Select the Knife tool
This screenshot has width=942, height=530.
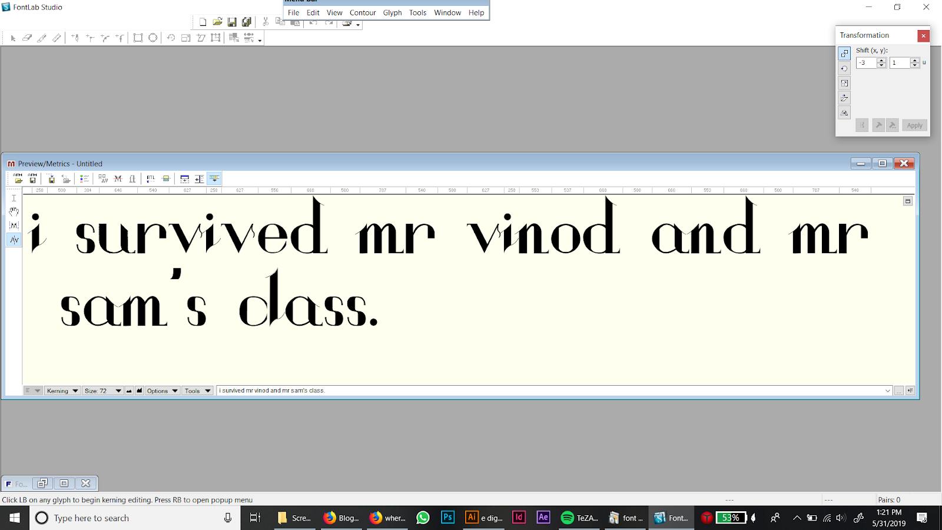tap(42, 38)
